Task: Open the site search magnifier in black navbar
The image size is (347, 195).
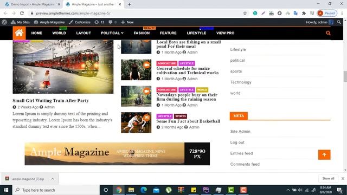Action: (328, 33)
